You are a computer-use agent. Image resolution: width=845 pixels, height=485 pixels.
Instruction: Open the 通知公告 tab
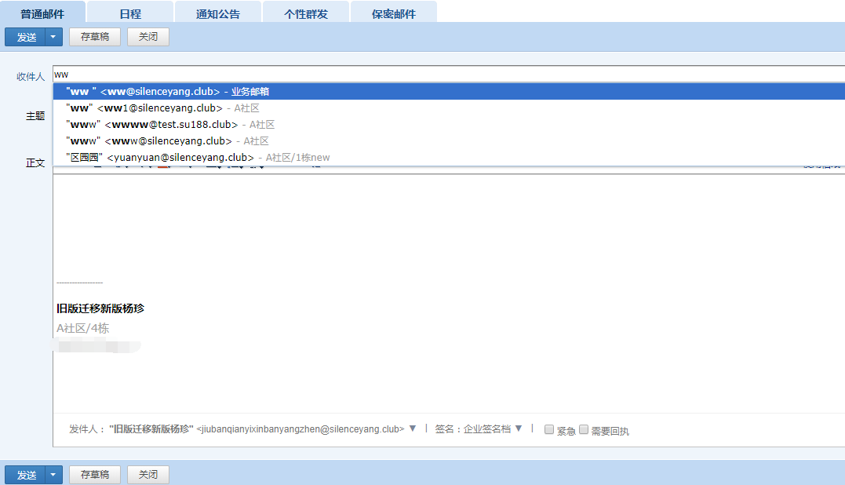click(218, 13)
